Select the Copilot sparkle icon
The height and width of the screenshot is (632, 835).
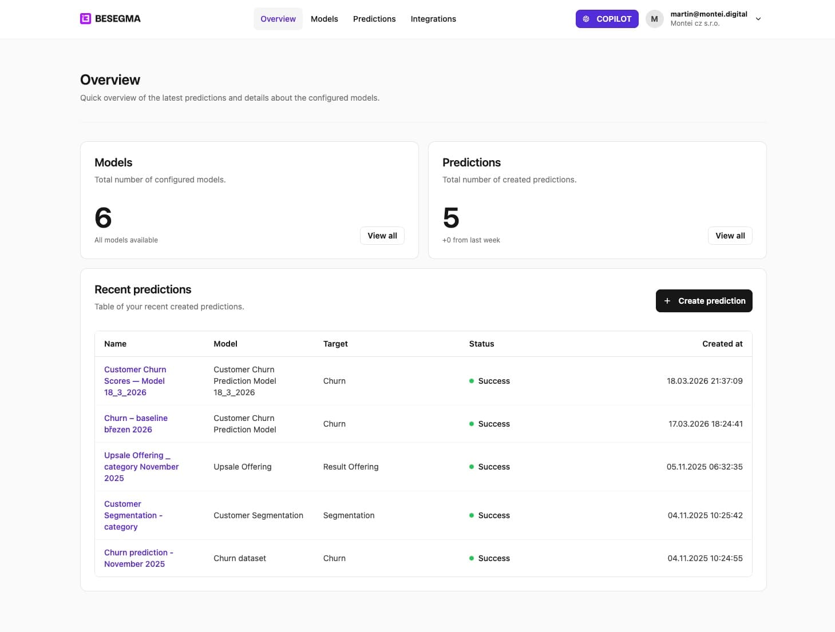tap(585, 18)
